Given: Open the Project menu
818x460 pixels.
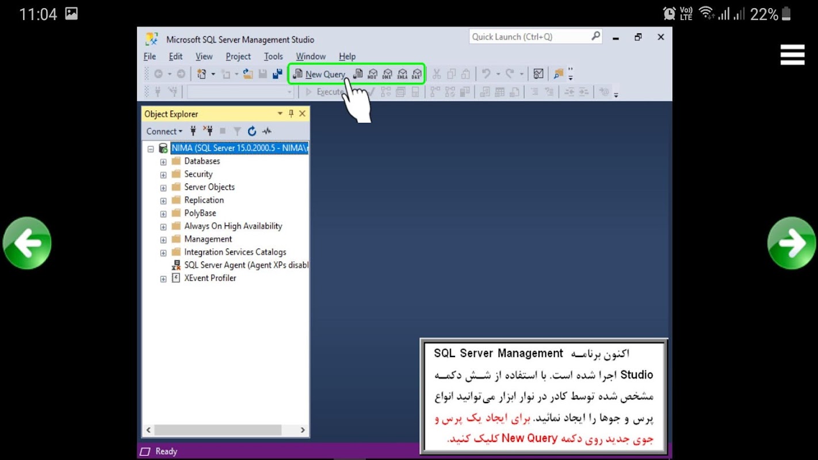Looking at the screenshot, I should 238,56.
